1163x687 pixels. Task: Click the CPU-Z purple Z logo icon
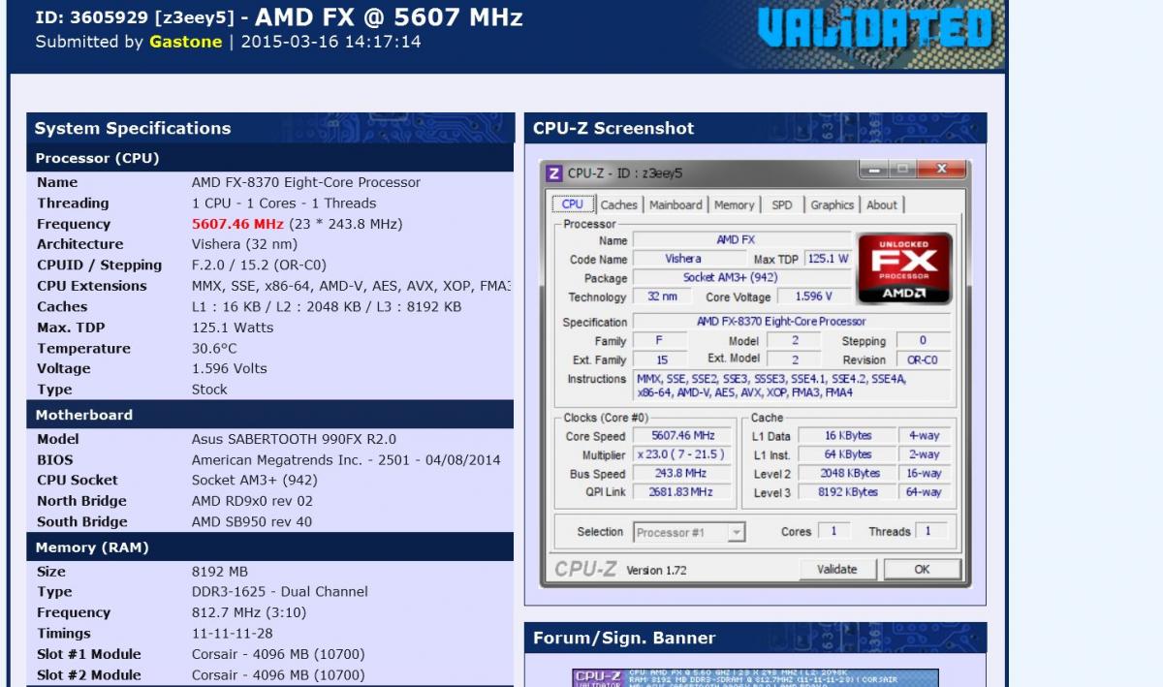point(553,173)
